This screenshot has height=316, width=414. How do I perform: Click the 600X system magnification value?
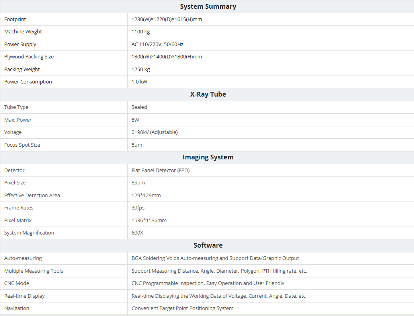pos(137,233)
